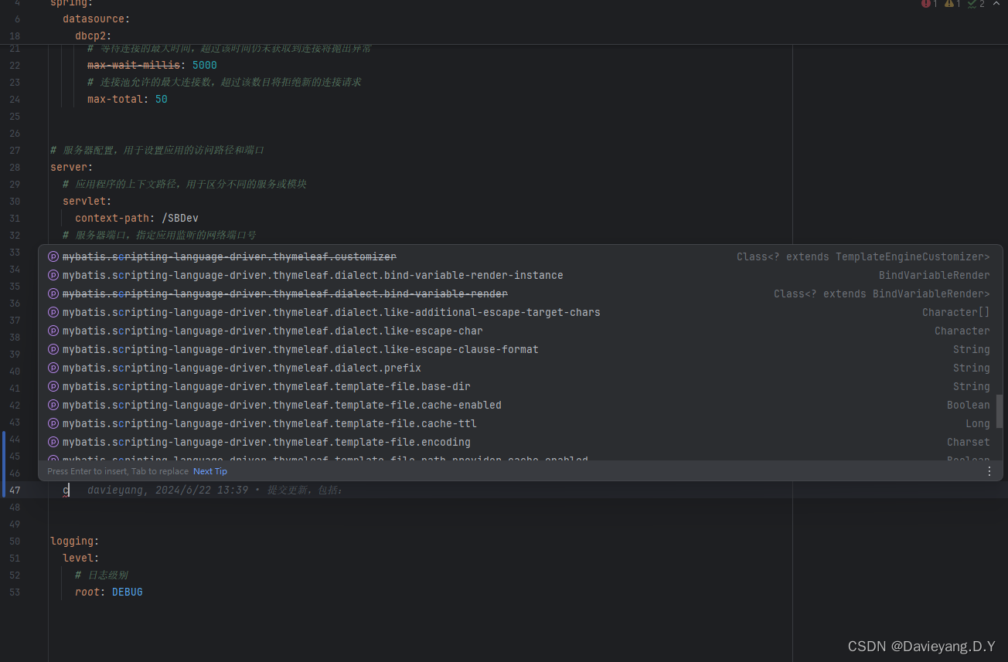Select the dialect.bind-variable-render-instance suggestion
This screenshot has width=1008, height=662.
click(x=520, y=275)
